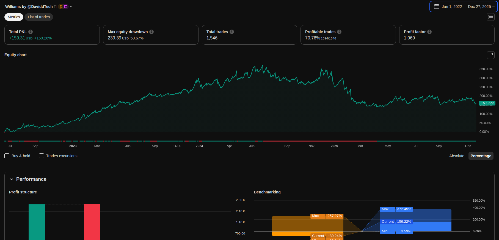The height and width of the screenshot is (240, 499).
Task: Click the 159.29% current equity label
Action: tap(487, 103)
